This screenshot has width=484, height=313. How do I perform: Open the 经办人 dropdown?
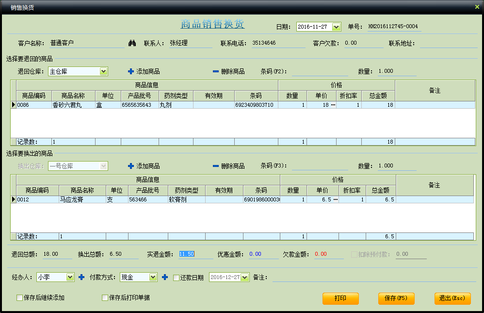point(70,277)
